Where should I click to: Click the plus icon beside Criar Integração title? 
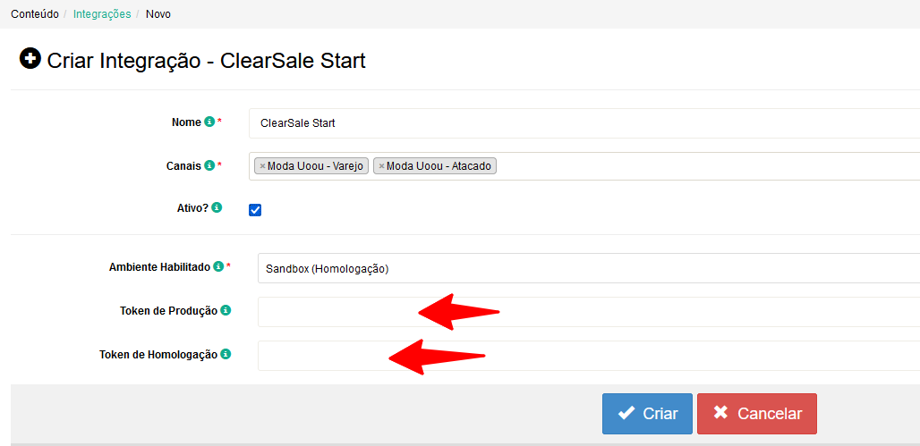[30, 59]
